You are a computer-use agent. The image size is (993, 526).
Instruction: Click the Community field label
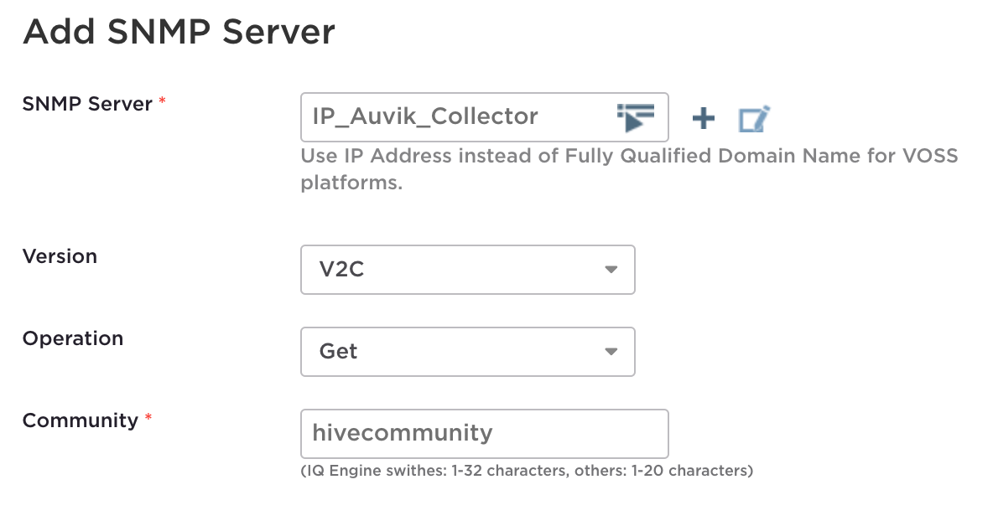(x=80, y=420)
